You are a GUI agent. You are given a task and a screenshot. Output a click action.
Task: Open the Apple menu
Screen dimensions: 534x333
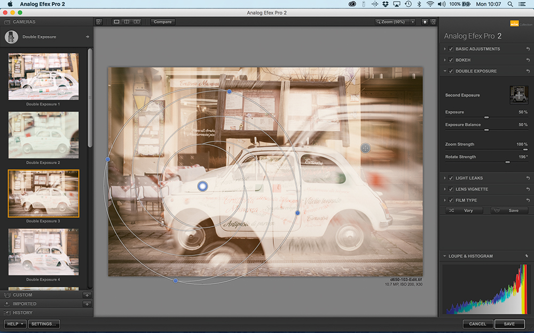[x=10, y=4]
